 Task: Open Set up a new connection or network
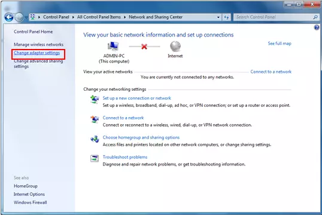click(x=137, y=98)
